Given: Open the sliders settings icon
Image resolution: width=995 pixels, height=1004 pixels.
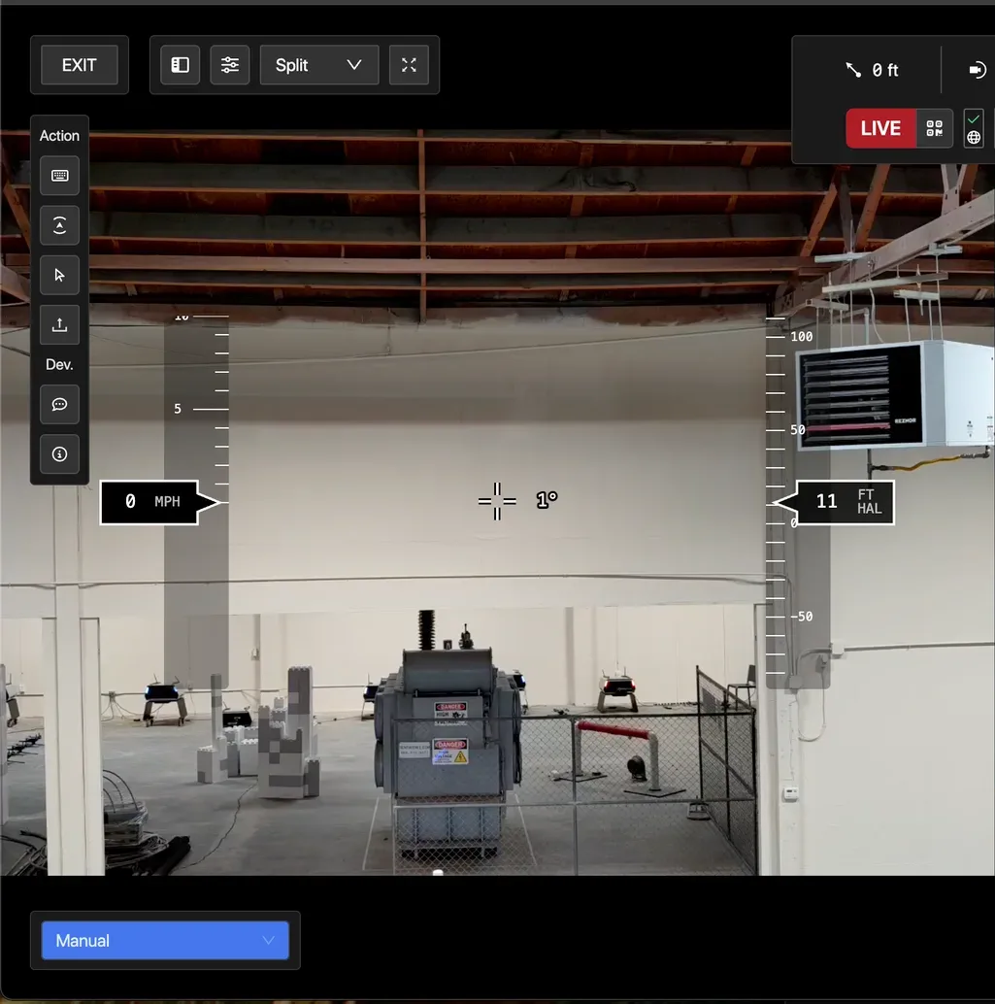Looking at the screenshot, I should 230,65.
